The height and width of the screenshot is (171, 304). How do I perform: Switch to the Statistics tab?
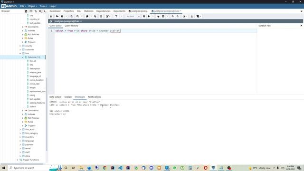coord(89,11)
